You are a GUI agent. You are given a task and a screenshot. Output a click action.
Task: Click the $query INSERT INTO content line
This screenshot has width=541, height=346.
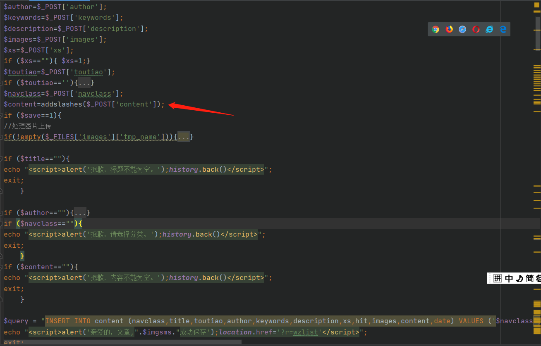pyautogui.click(x=268, y=321)
